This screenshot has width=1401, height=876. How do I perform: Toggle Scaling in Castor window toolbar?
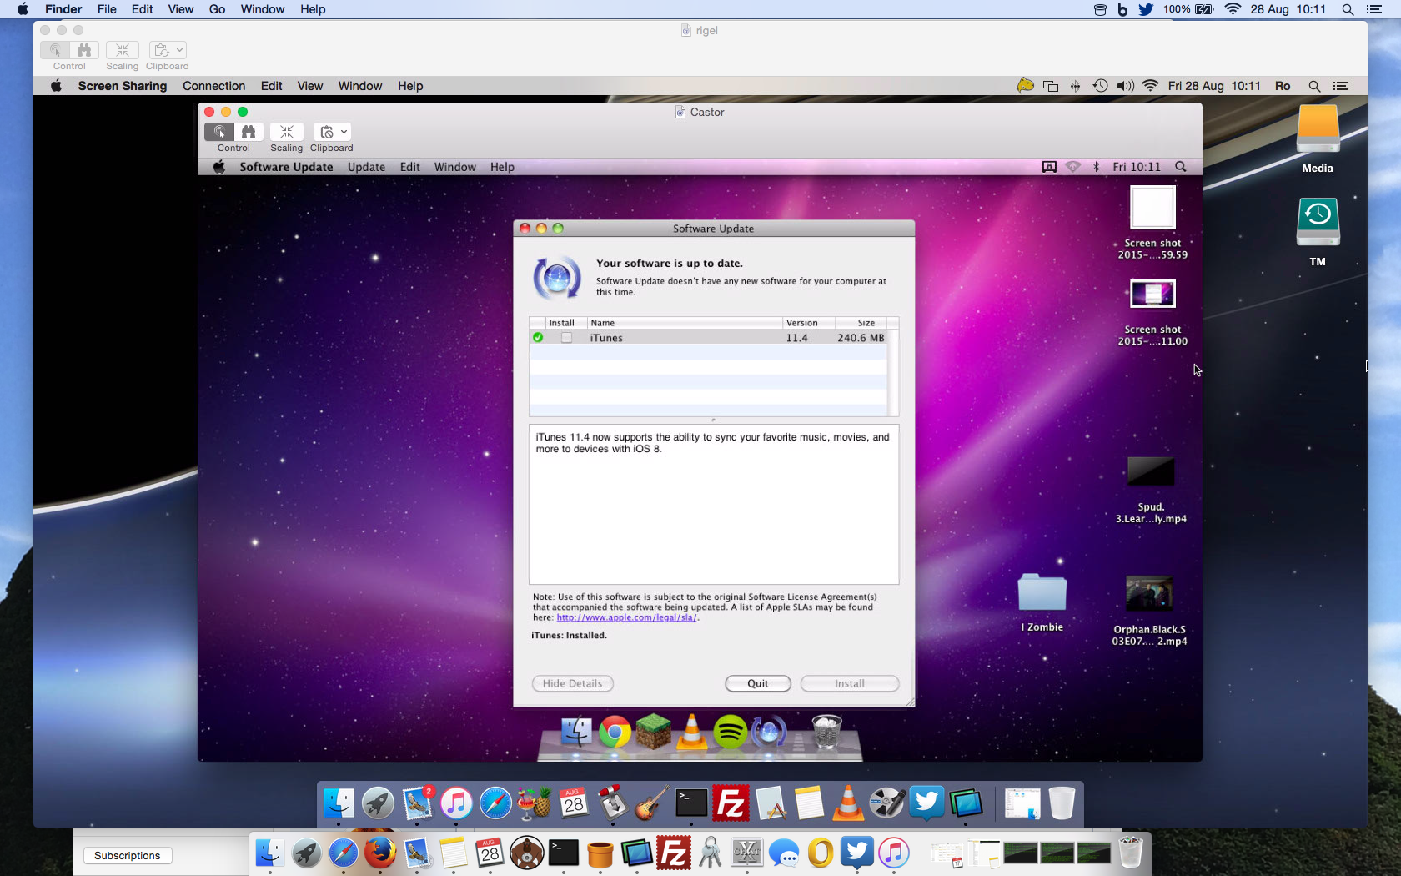coord(286,132)
